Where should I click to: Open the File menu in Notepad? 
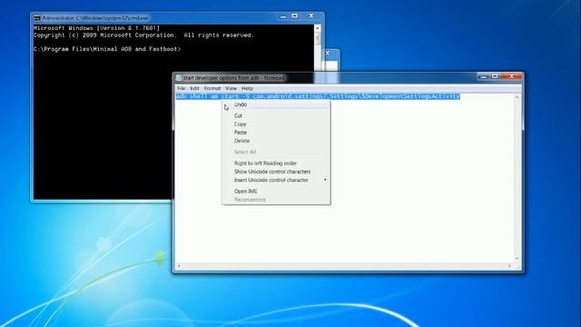[x=181, y=88]
